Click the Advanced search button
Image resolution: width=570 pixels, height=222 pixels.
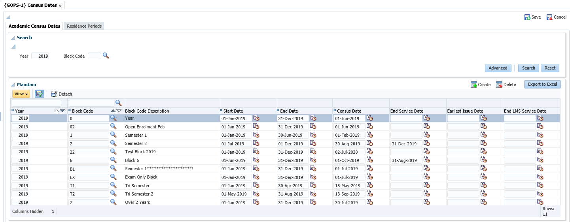click(498, 68)
